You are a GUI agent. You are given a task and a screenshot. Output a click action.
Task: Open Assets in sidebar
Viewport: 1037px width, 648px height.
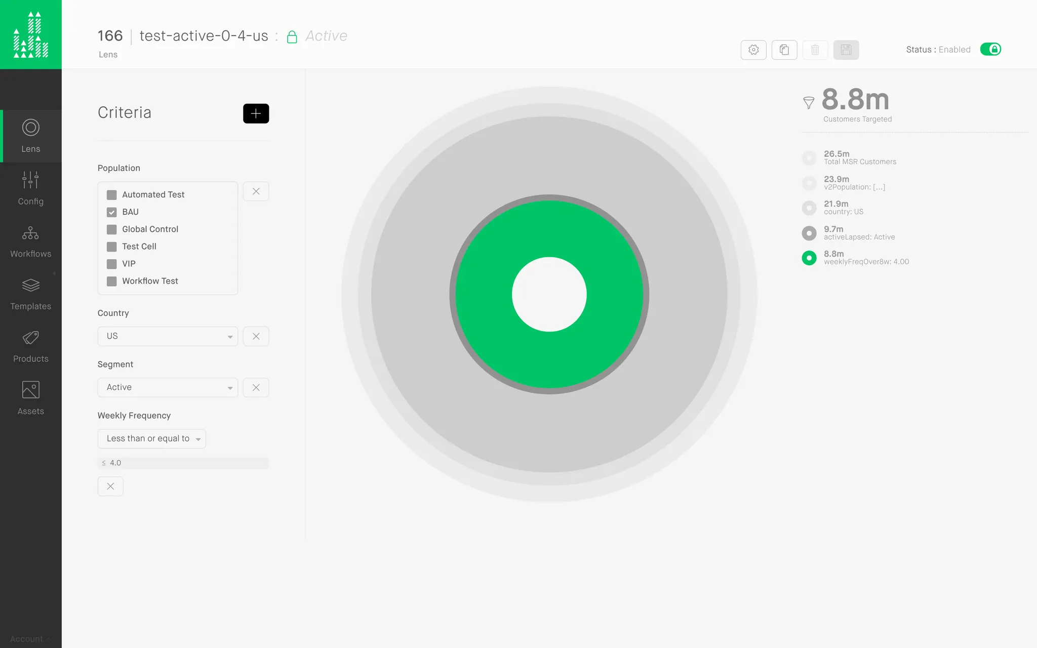(x=31, y=398)
